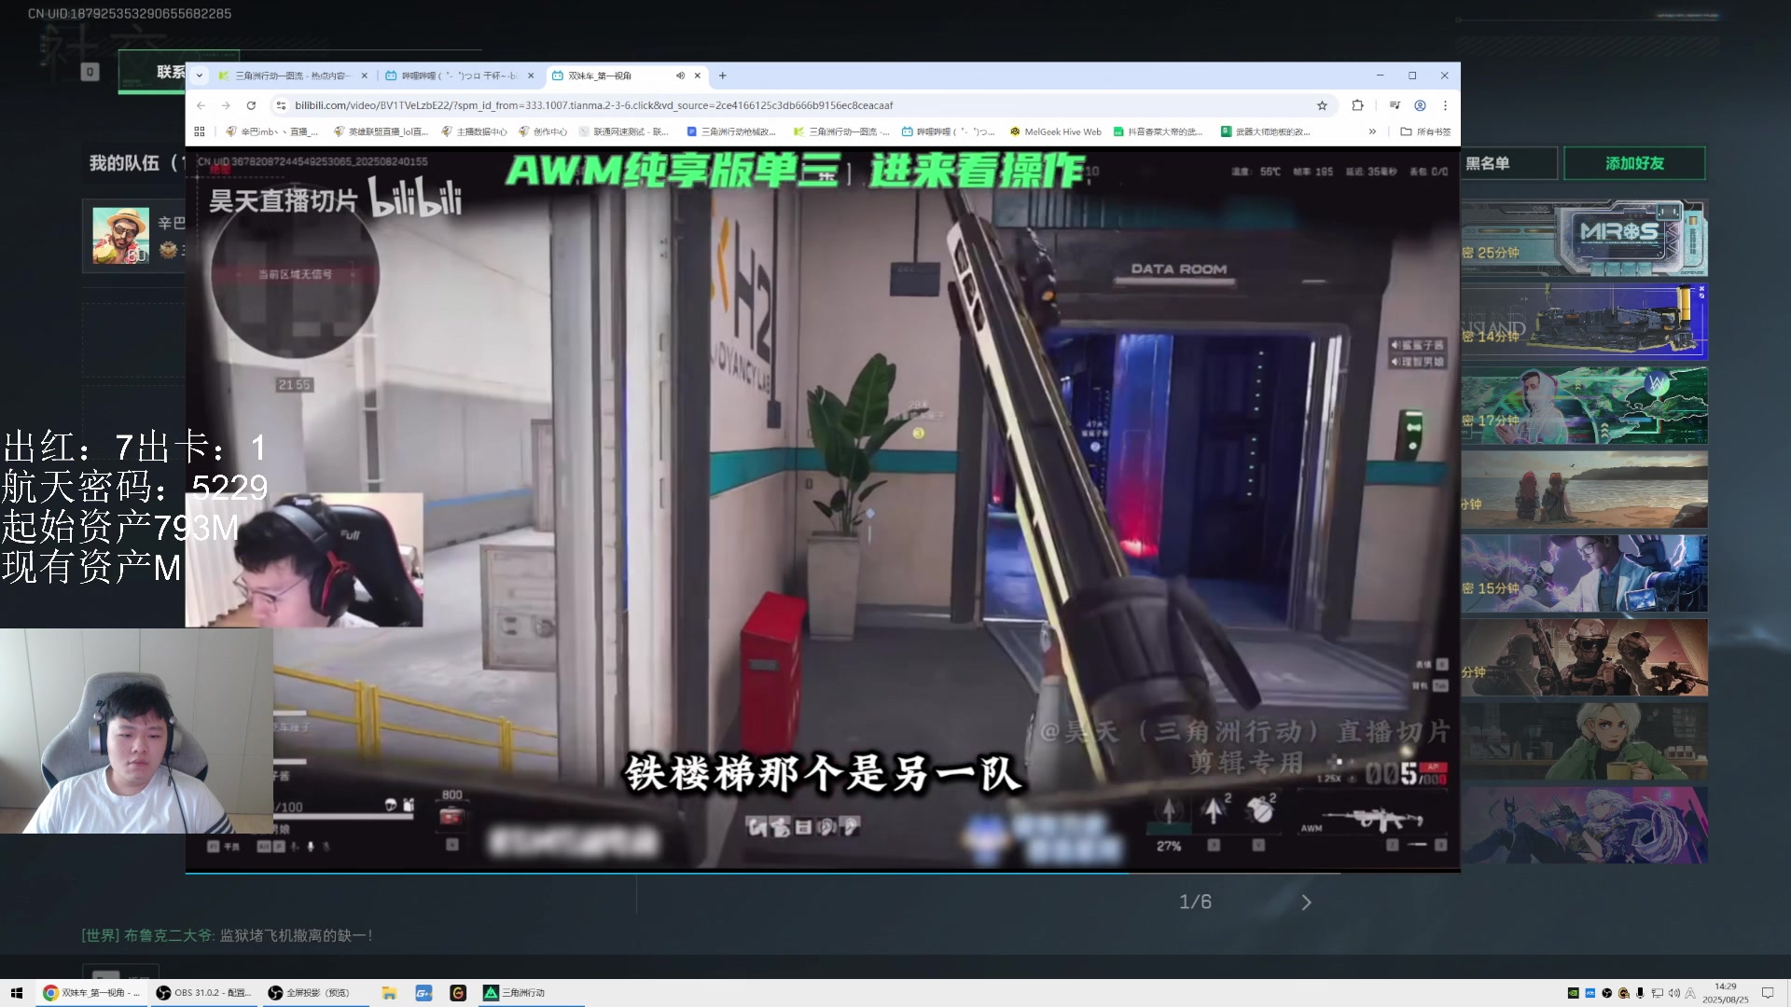Switch to the 哔哩哔哩 干杯 browser tab
The height and width of the screenshot is (1007, 1791).
[x=460, y=76]
